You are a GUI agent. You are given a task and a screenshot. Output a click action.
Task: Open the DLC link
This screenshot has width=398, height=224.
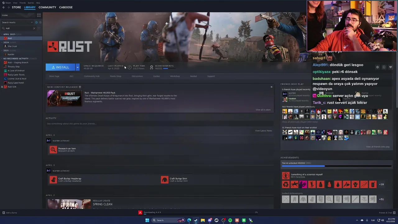tap(72, 76)
